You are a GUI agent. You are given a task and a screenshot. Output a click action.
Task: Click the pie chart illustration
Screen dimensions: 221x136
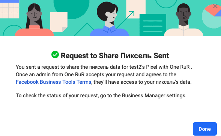point(211,16)
